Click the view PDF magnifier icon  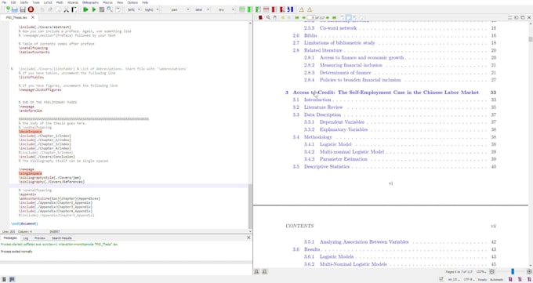click(x=110, y=9)
